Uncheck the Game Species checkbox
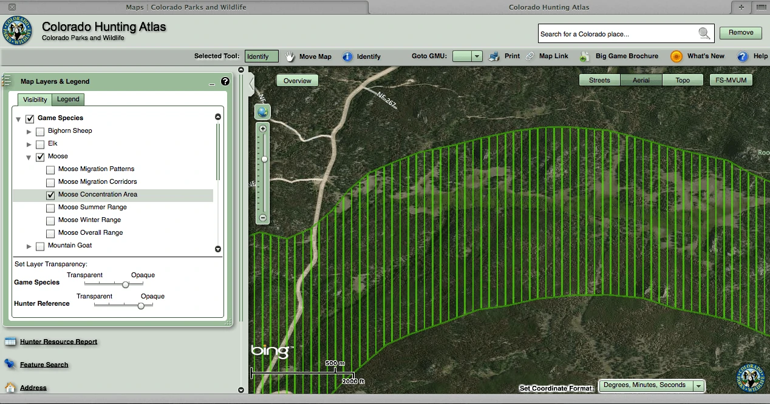 pos(30,118)
